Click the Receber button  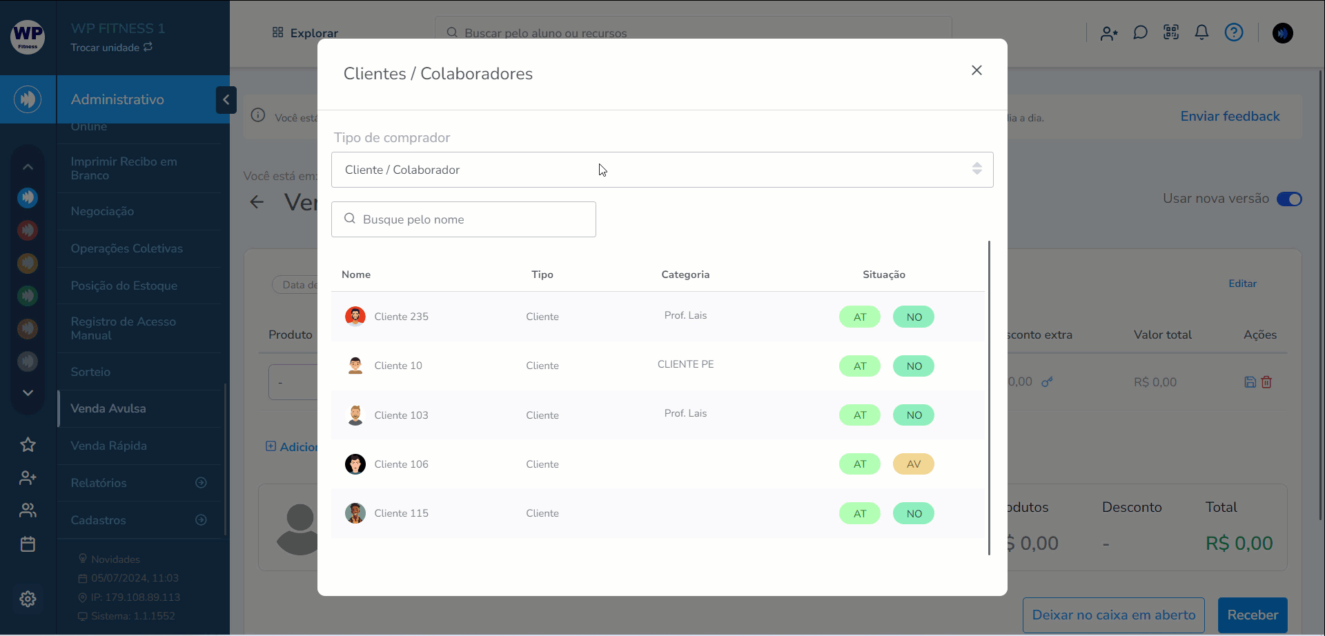[x=1252, y=615]
